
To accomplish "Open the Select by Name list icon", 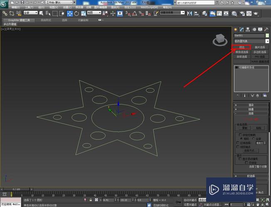I will coord(48,13).
